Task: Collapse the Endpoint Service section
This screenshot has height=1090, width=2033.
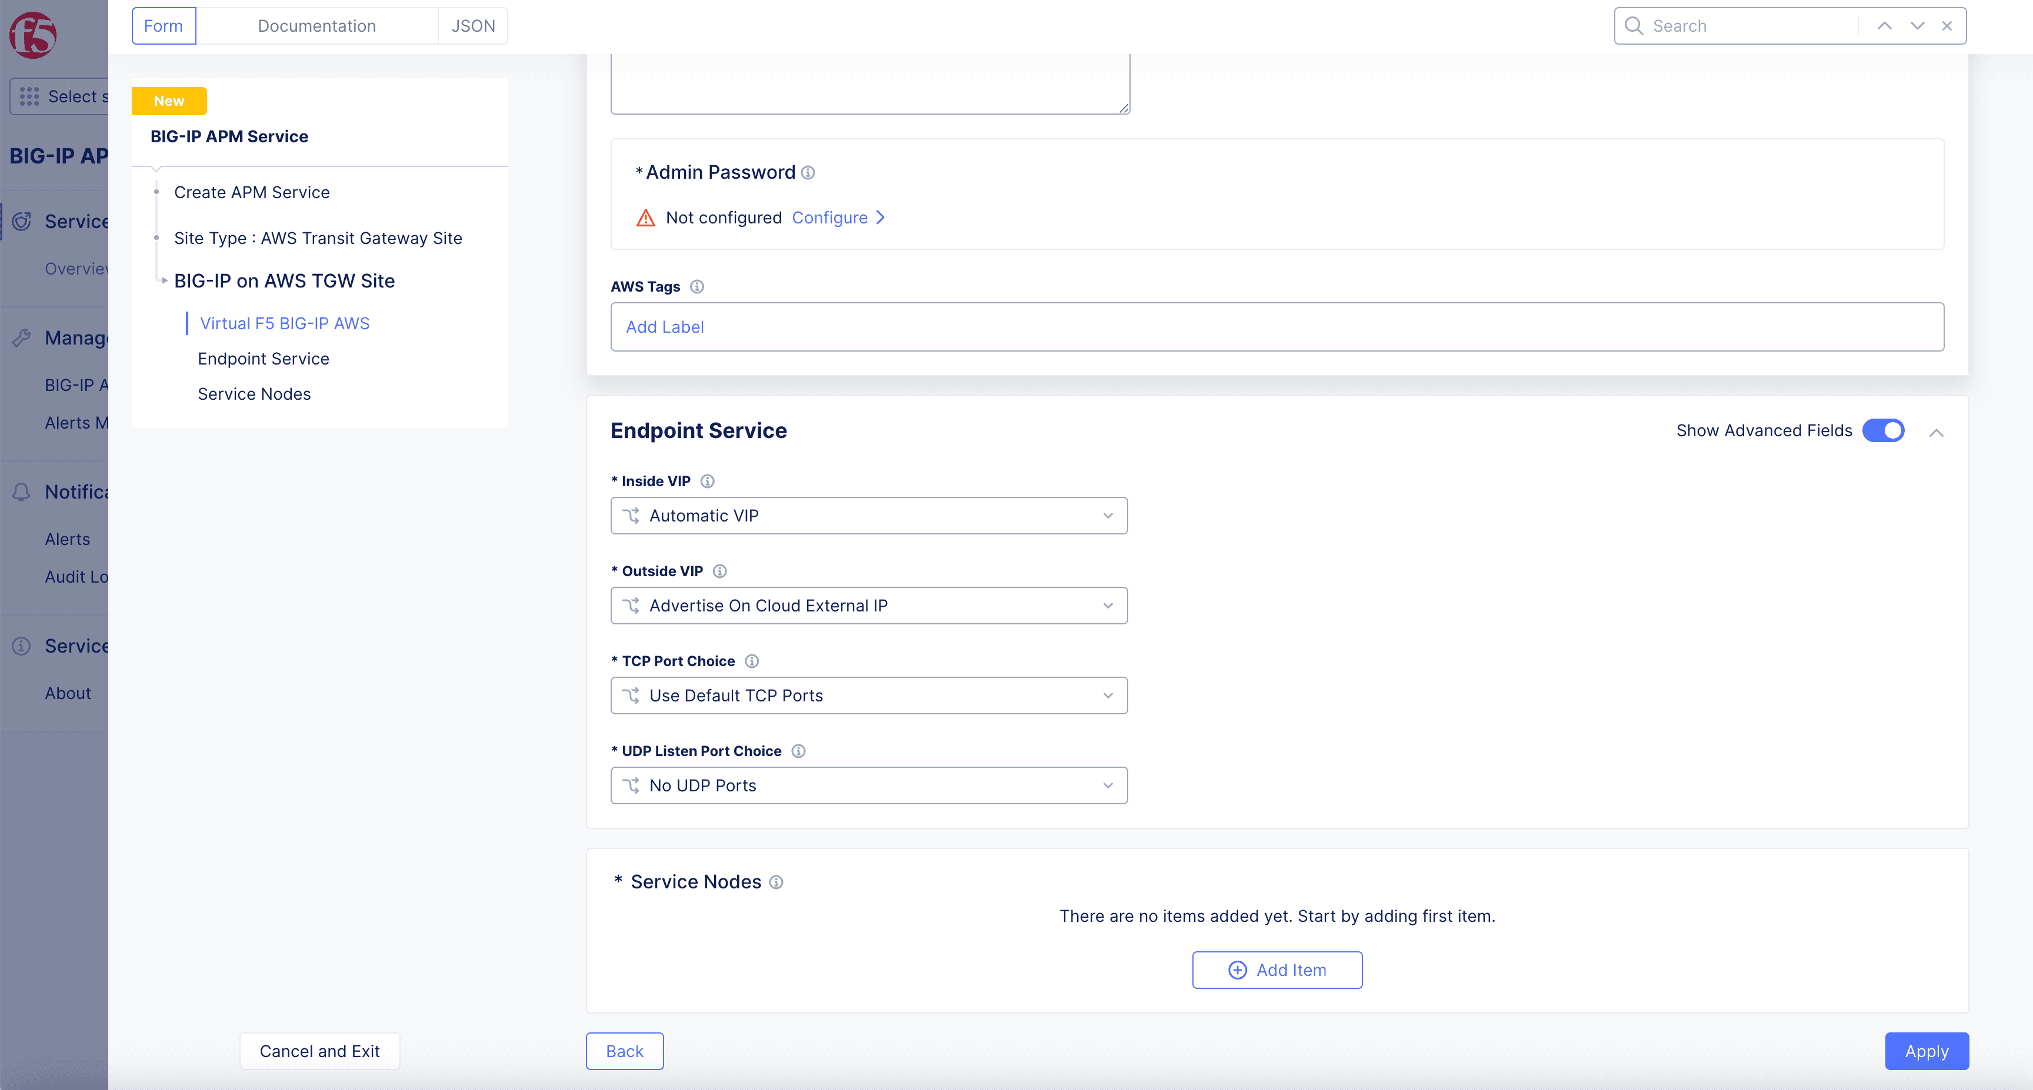Action: tap(1936, 432)
